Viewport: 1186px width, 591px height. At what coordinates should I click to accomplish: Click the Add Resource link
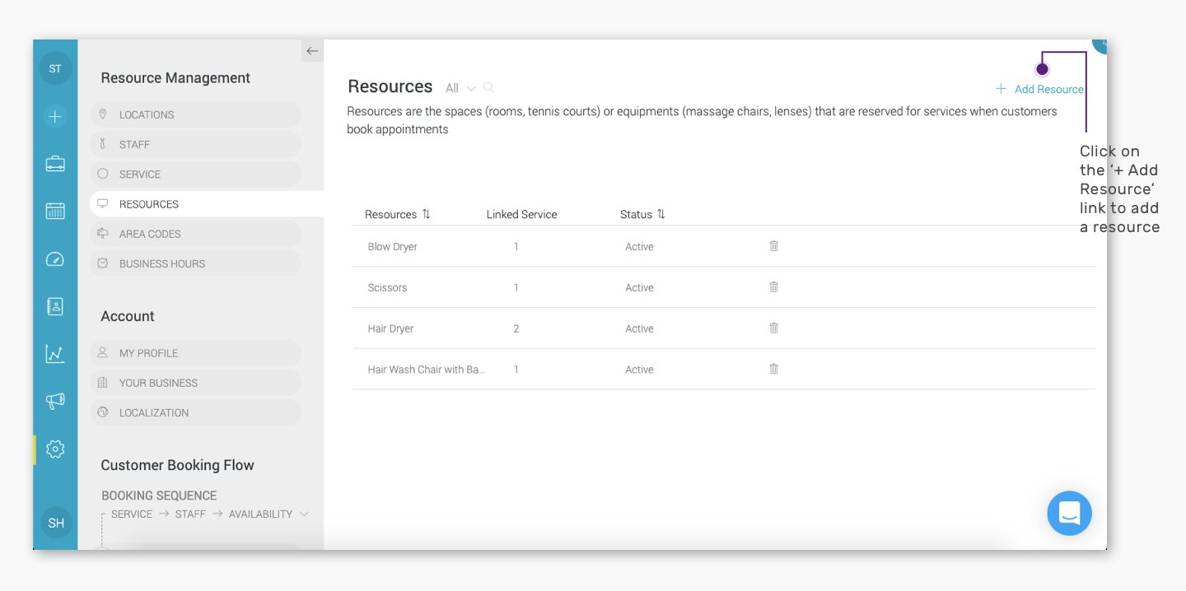click(1039, 89)
